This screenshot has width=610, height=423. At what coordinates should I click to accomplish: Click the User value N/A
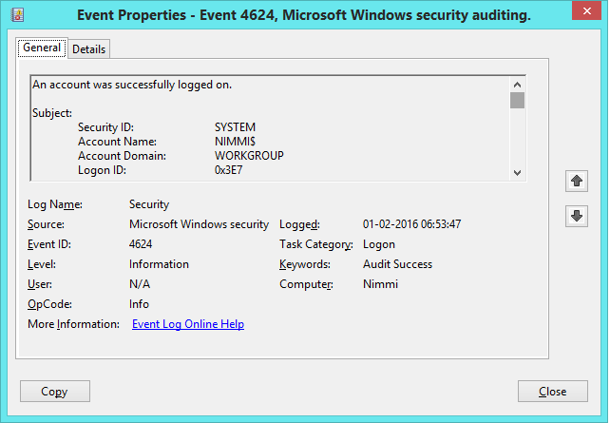pos(140,284)
